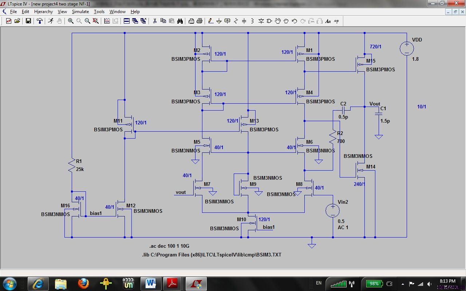Click the Undo arrow in toolbar
Screen dimensions: 466x291
[295, 21]
